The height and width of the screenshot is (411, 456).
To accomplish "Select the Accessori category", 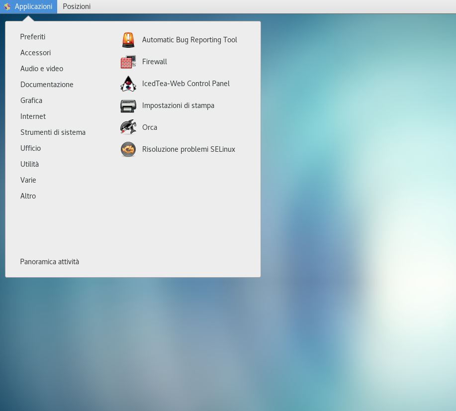I will [35, 53].
